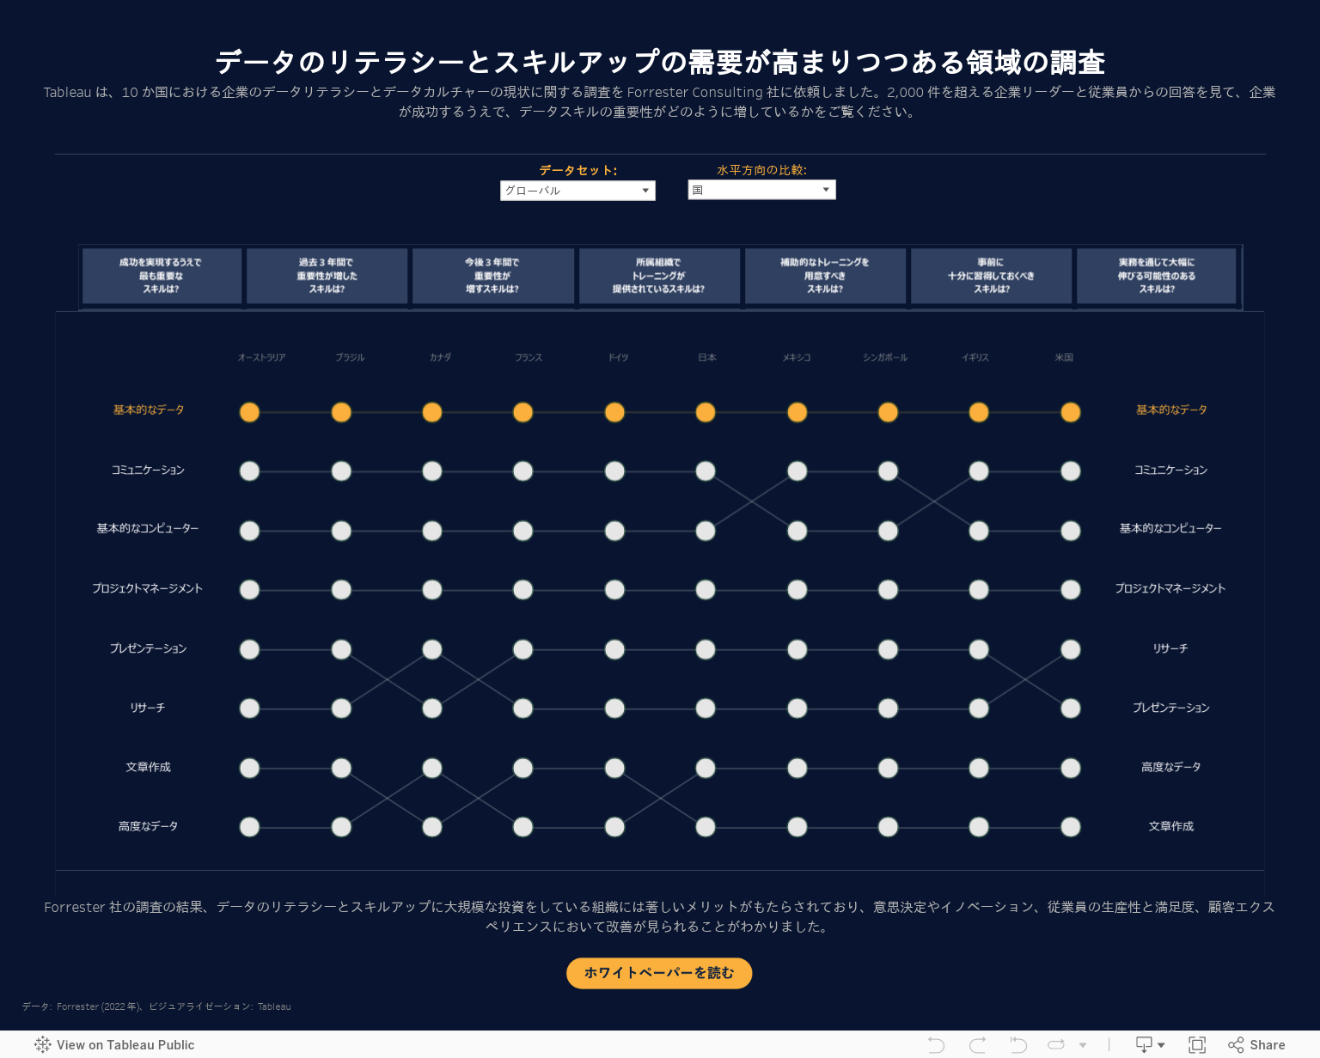Select tab 所属組織でトレーニングが提供されているスキルは?

coord(659,276)
